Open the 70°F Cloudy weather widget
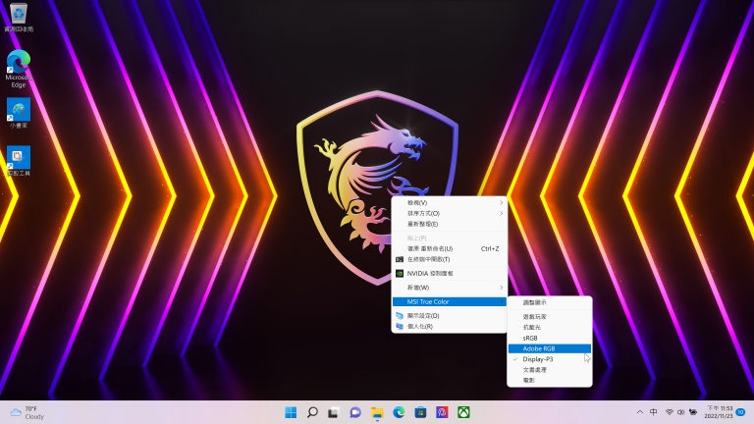This screenshot has height=424, width=754. [27, 412]
